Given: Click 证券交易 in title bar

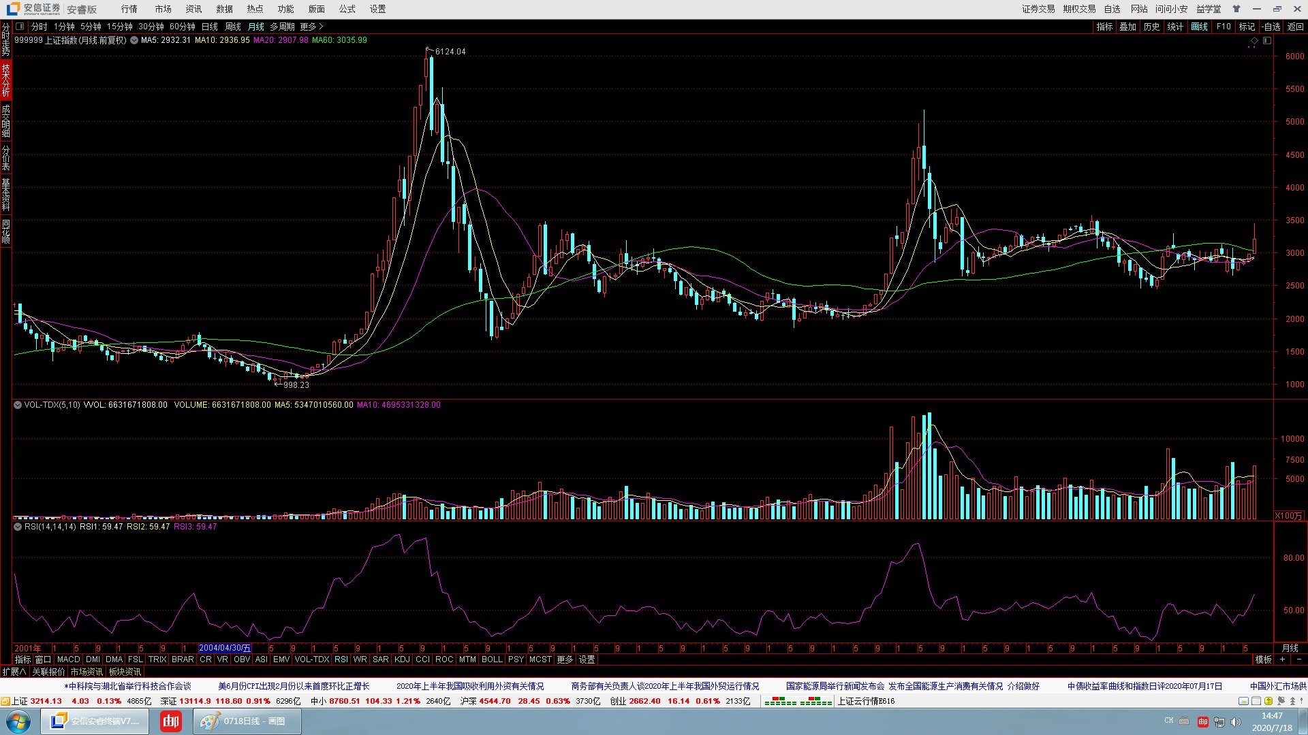Looking at the screenshot, I should [x=1038, y=9].
